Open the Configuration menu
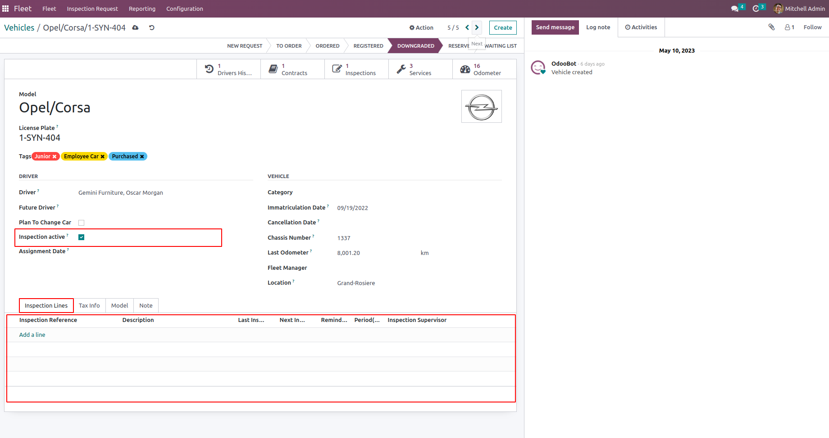This screenshot has height=438, width=829. click(x=185, y=9)
